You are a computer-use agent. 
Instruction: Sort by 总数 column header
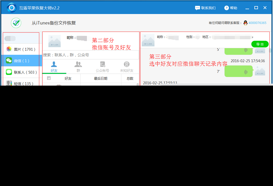point(130,78)
